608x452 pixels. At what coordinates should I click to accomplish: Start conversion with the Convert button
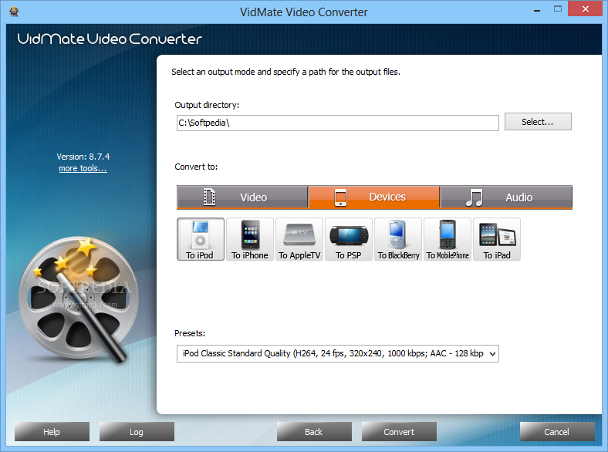point(399,431)
